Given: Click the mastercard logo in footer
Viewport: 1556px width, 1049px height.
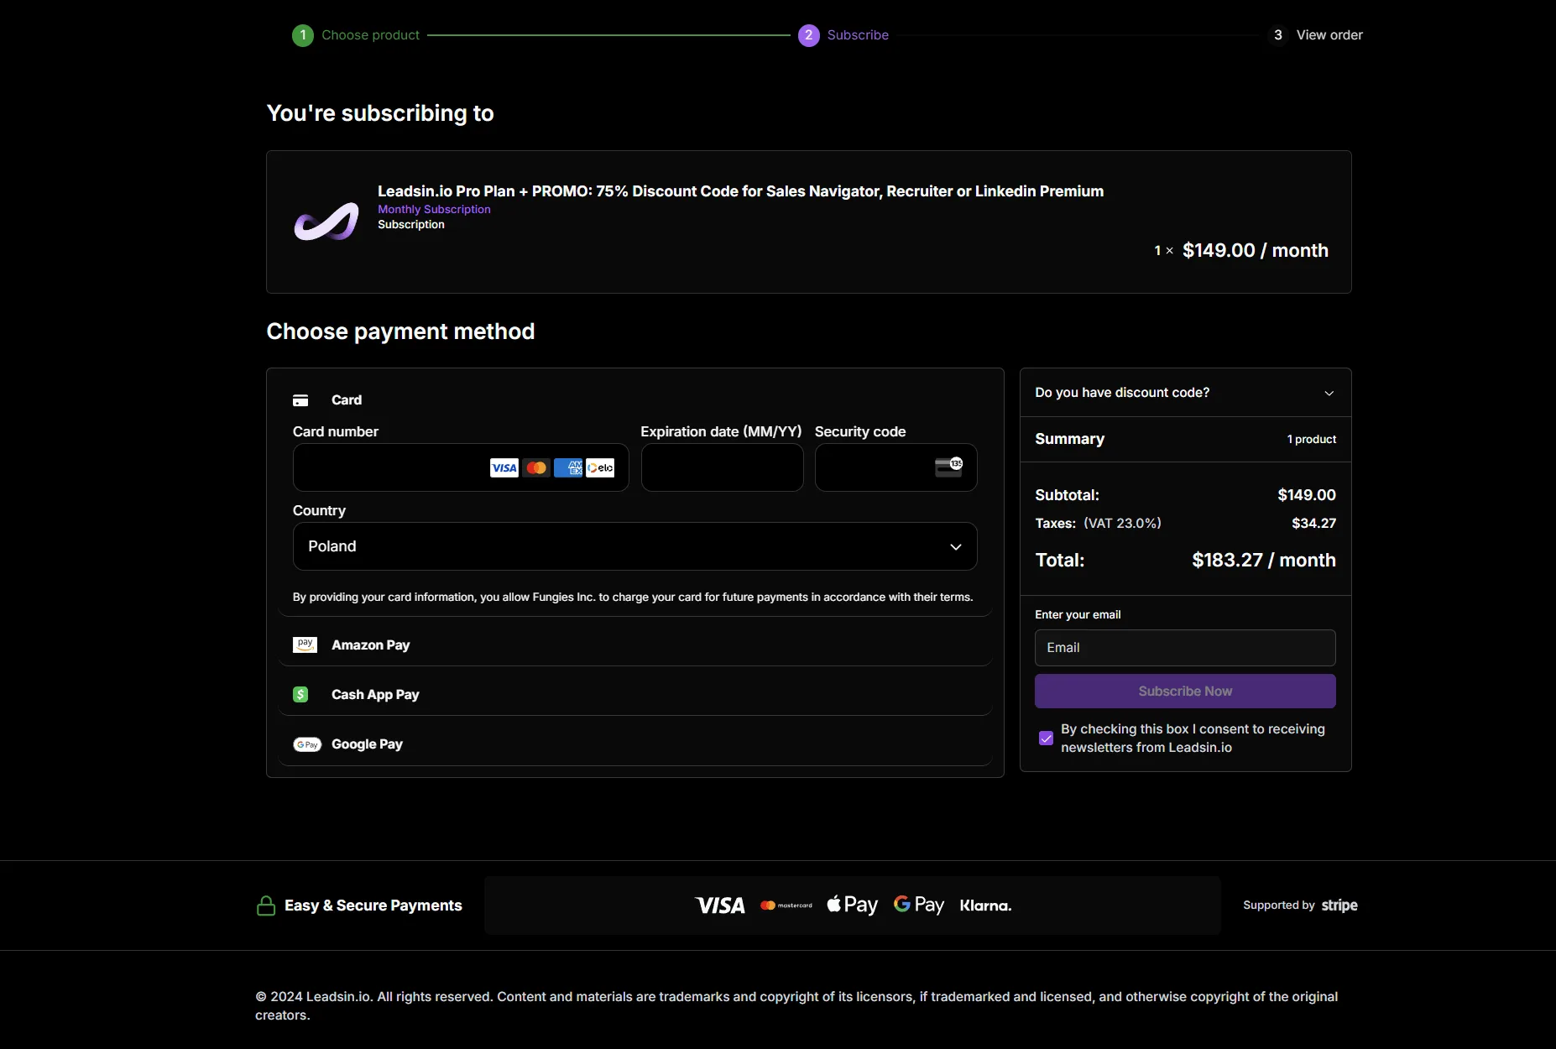Looking at the screenshot, I should click(x=786, y=905).
